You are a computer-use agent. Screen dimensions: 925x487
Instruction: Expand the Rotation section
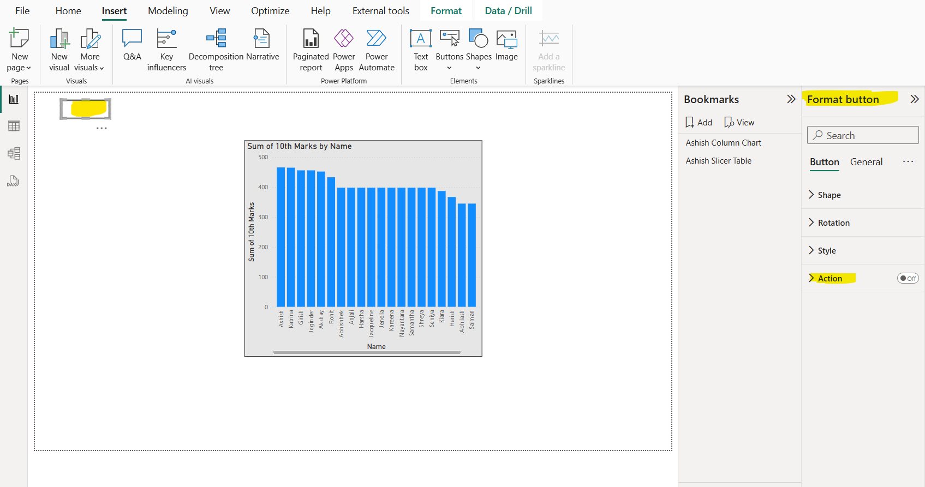[x=833, y=223]
